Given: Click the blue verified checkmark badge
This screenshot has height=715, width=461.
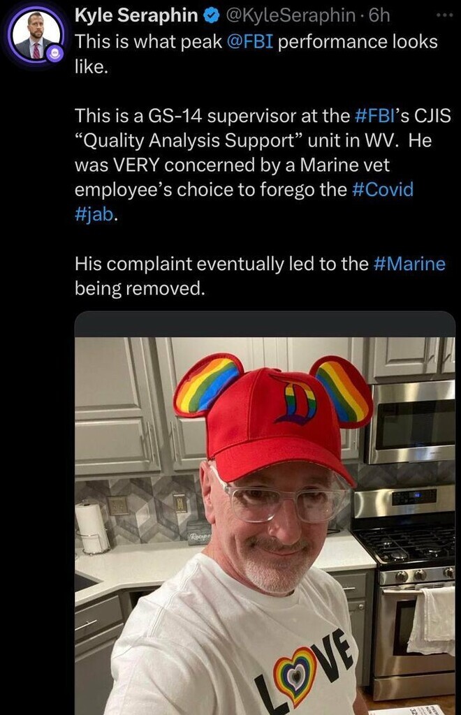Looking at the screenshot, I should point(210,16).
